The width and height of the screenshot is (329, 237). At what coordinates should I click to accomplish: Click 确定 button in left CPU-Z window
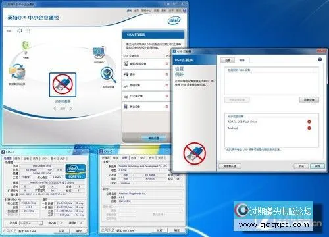click(x=79, y=231)
